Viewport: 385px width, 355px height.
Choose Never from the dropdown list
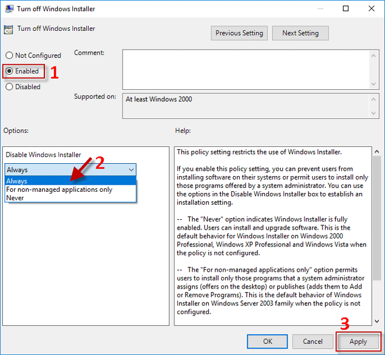pos(71,198)
